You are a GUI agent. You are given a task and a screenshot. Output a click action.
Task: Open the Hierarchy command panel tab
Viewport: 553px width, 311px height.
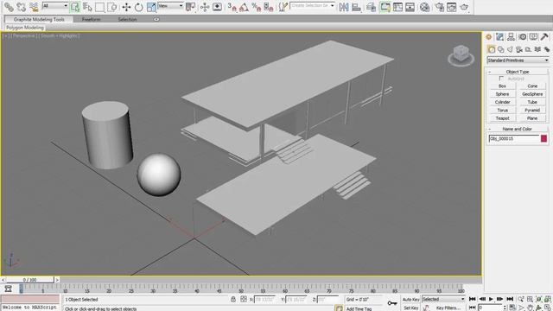point(511,36)
